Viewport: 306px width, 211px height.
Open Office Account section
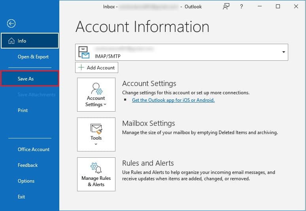[x=34, y=149]
